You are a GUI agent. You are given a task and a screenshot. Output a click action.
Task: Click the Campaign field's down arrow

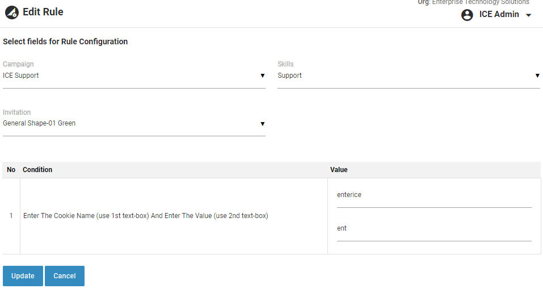coord(262,76)
